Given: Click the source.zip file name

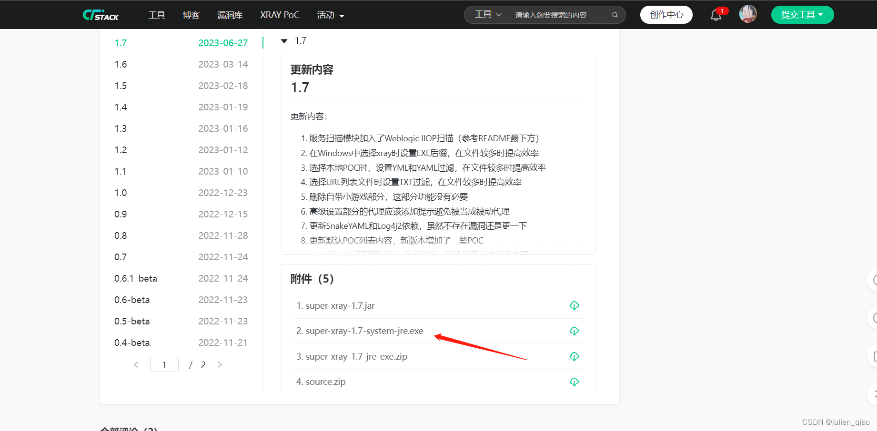Looking at the screenshot, I should click(x=326, y=382).
